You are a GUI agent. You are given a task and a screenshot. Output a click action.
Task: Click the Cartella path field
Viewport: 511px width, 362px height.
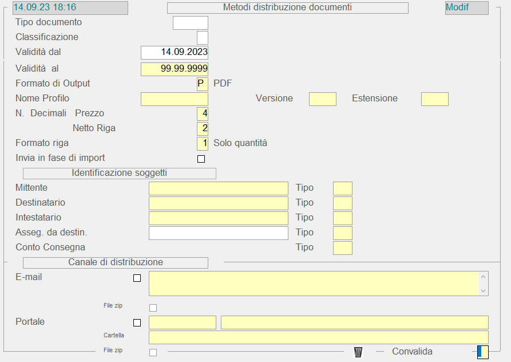(x=318, y=337)
